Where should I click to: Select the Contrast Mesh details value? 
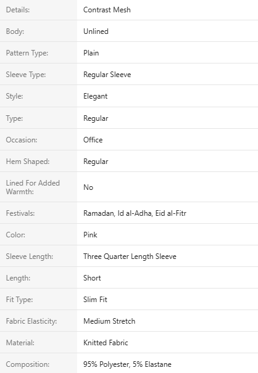(107, 10)
